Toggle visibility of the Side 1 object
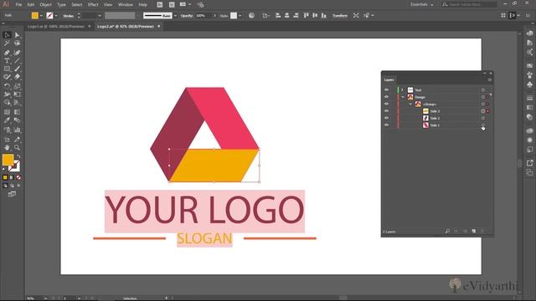Image resolution: width=536 pixels, height=301 pixels. (386, 125)
